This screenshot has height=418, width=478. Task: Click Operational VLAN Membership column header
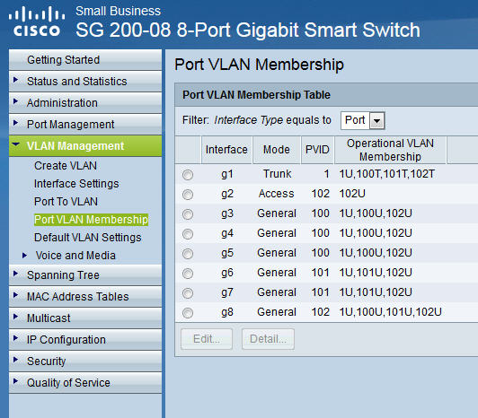(390, 150)
